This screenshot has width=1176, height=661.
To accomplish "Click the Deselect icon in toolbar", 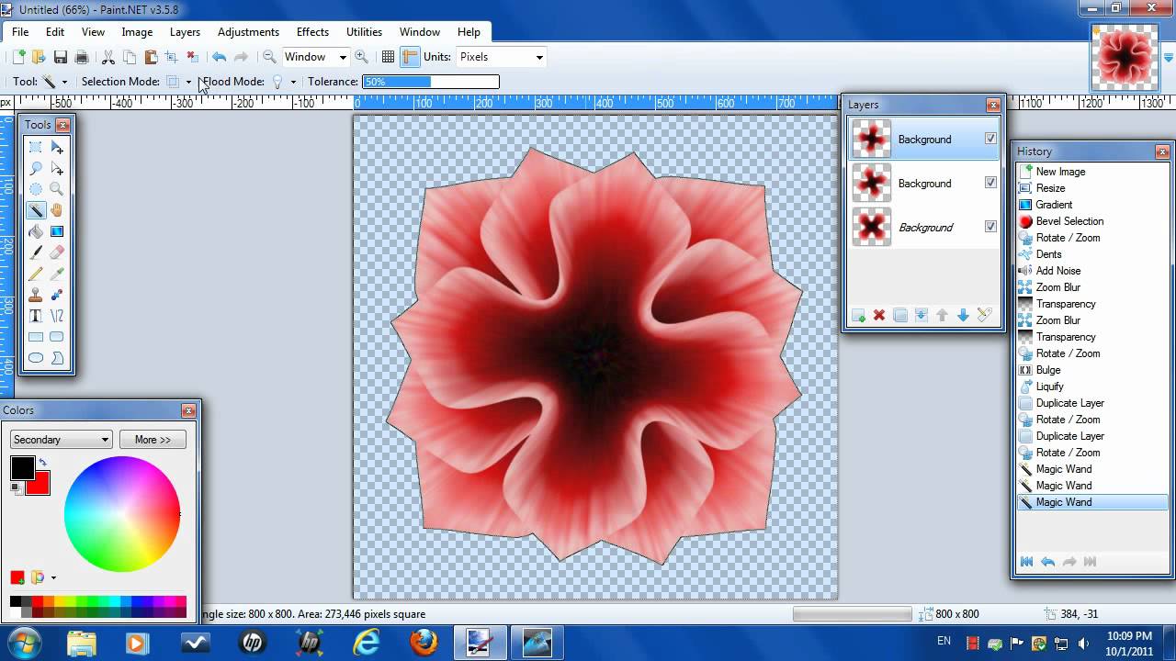I will point(192,57).
